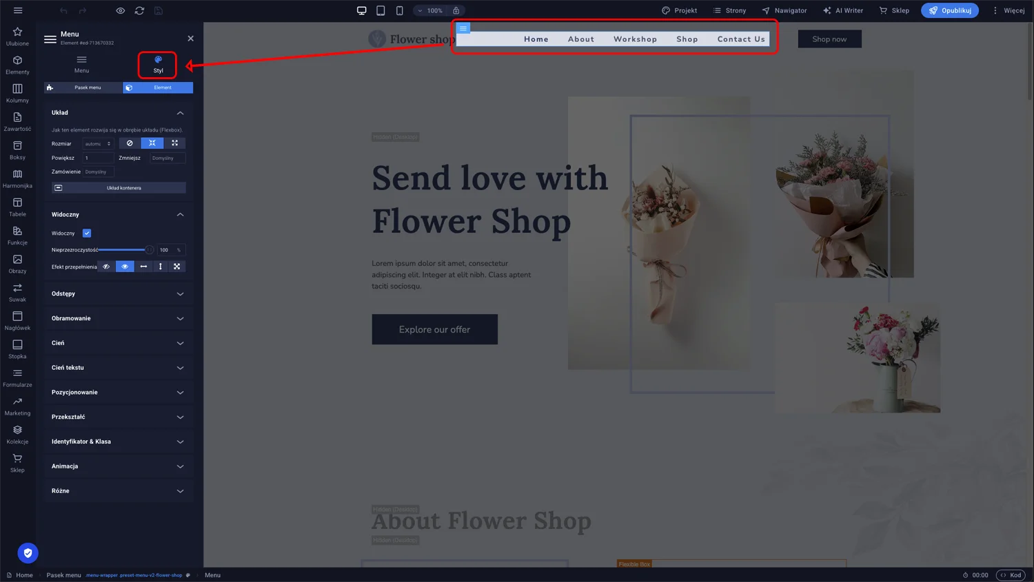Toggle the zoom lock icon
This screenshot has height=582, width=1034.
[456, 10]
